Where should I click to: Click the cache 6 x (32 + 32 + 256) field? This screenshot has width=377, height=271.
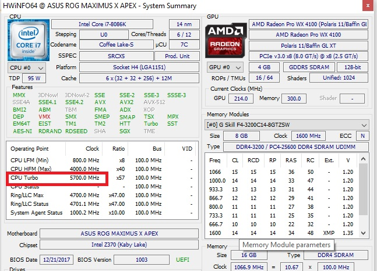pos(139,79)
